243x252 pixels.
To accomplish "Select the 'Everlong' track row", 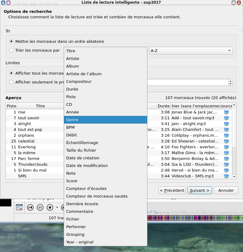I will (x=35, y=147).
